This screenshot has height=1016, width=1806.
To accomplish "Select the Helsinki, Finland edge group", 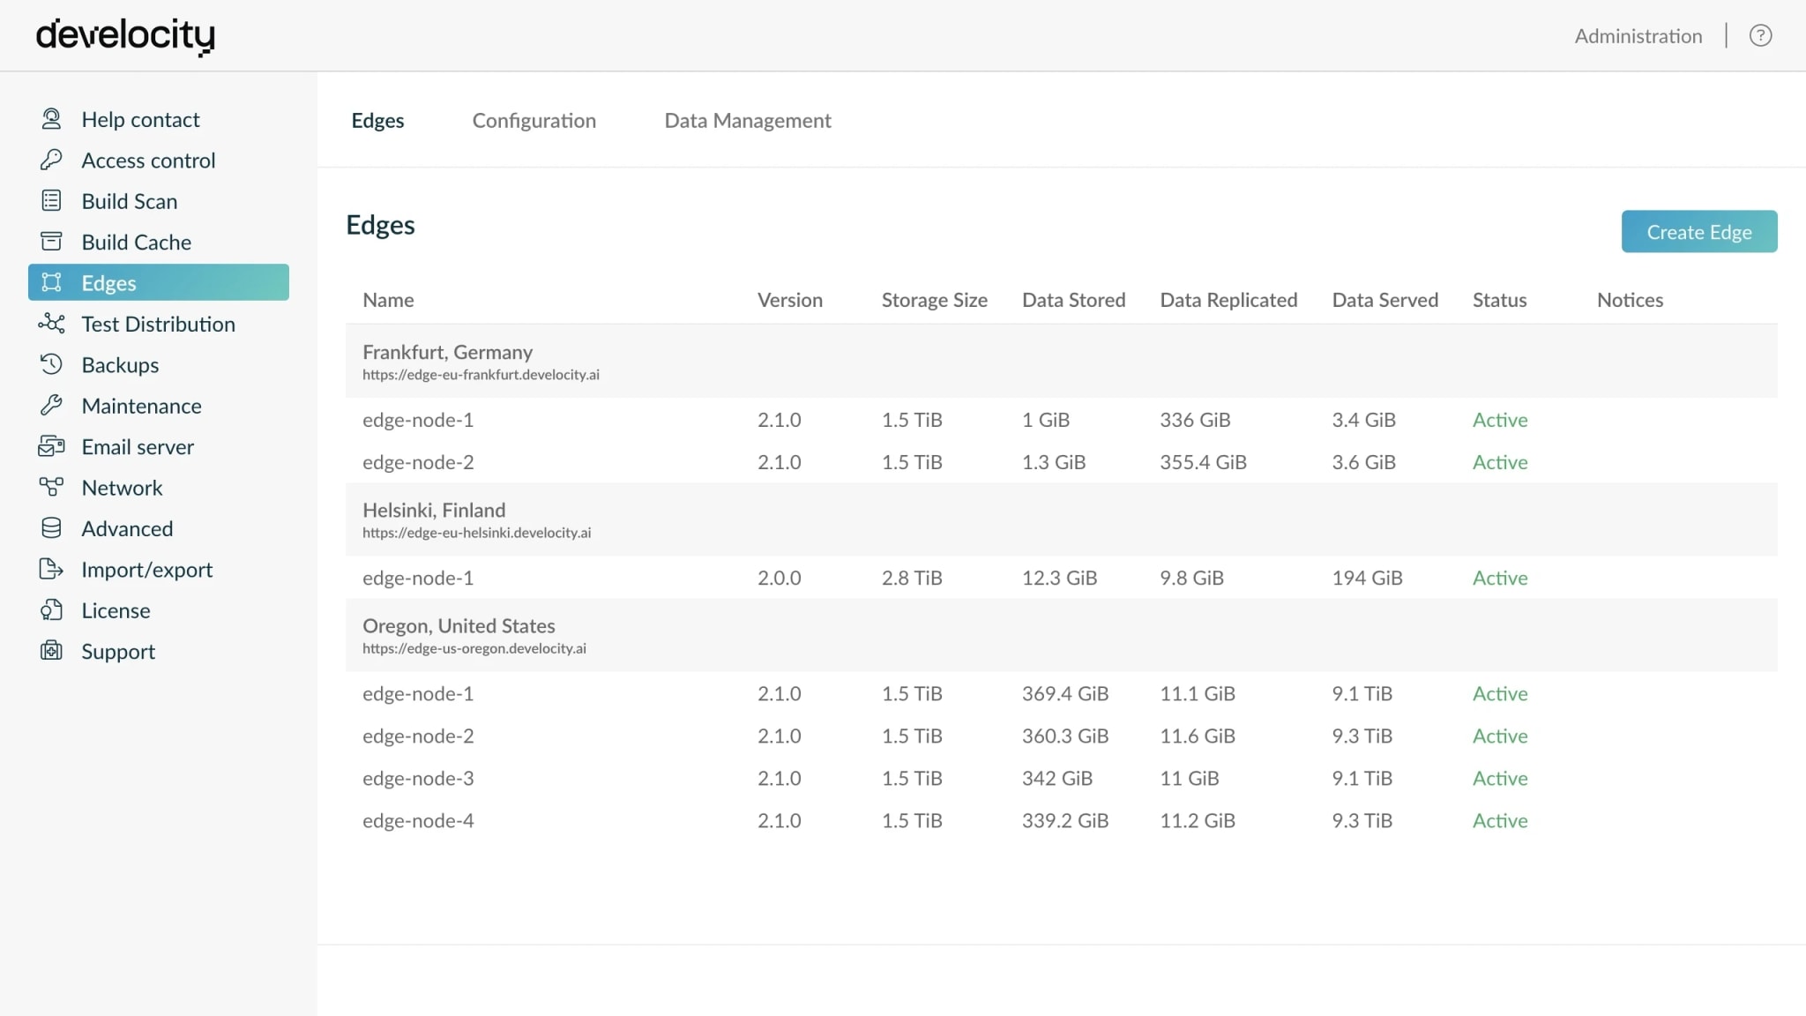I will click(x=434, y=510).
